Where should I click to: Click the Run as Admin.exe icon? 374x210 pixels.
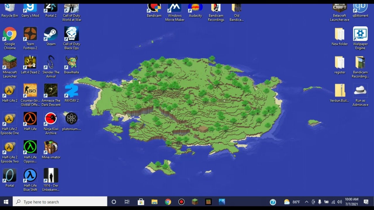click(x=360, y=95)
